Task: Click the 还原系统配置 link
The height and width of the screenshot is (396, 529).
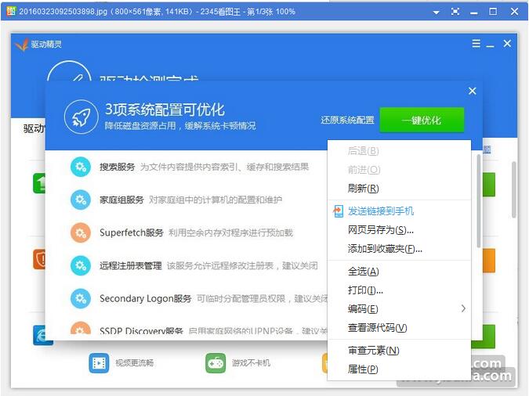Action: [x=347, y=121]
